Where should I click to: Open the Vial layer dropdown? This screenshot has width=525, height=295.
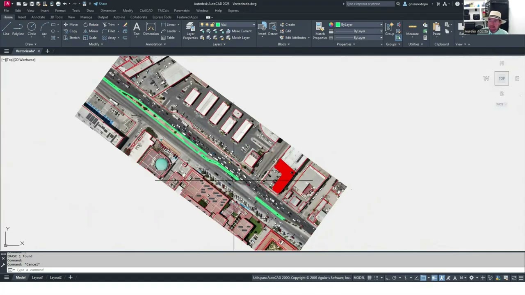(x=253, y=25)
